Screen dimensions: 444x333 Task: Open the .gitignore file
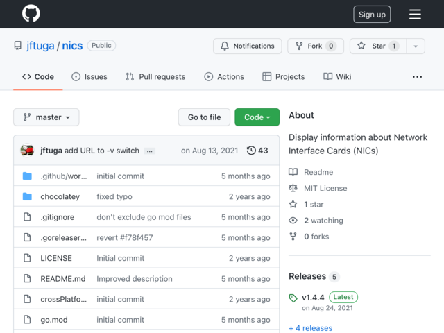pos(57,217)
